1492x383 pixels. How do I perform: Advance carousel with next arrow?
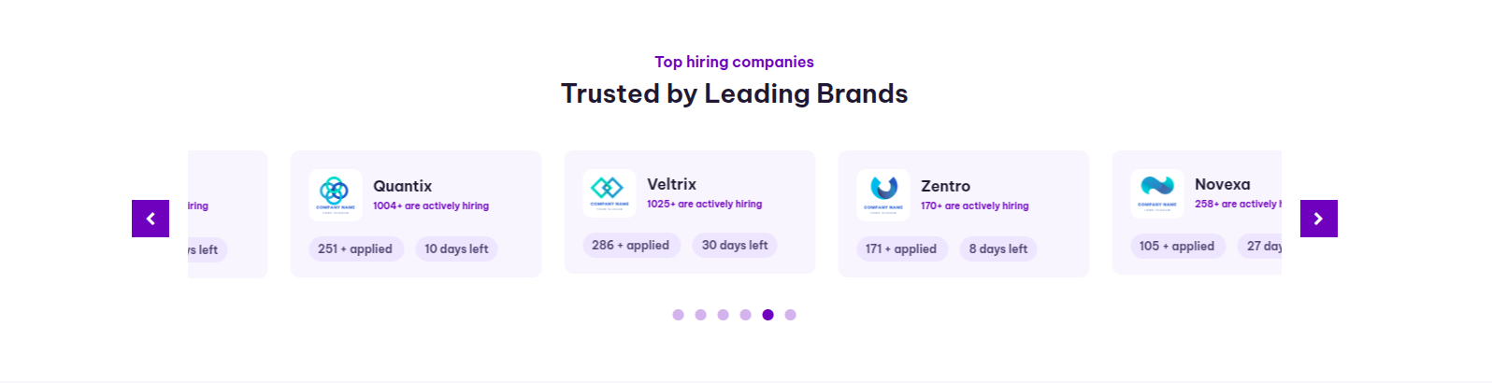1318,219
